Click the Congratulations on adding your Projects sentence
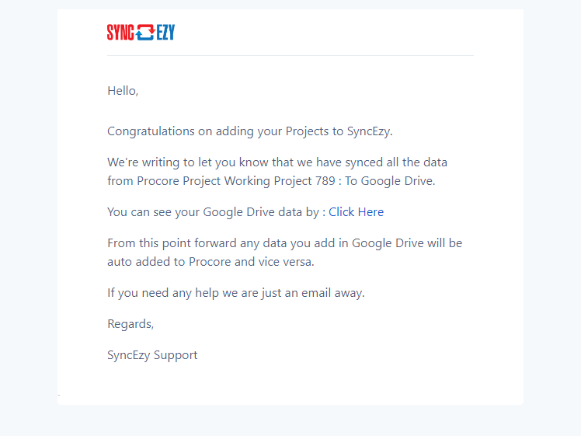 [250, 131]
